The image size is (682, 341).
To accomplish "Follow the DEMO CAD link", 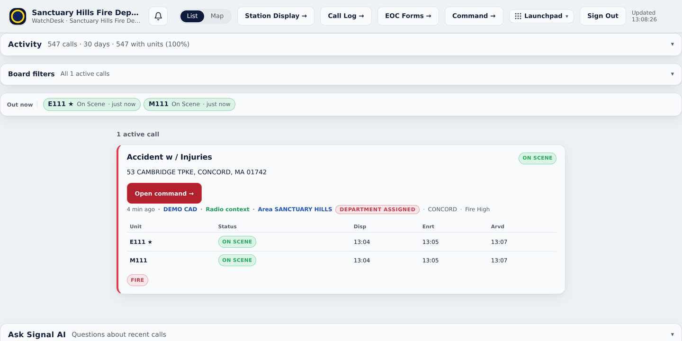I will [180, 209].
